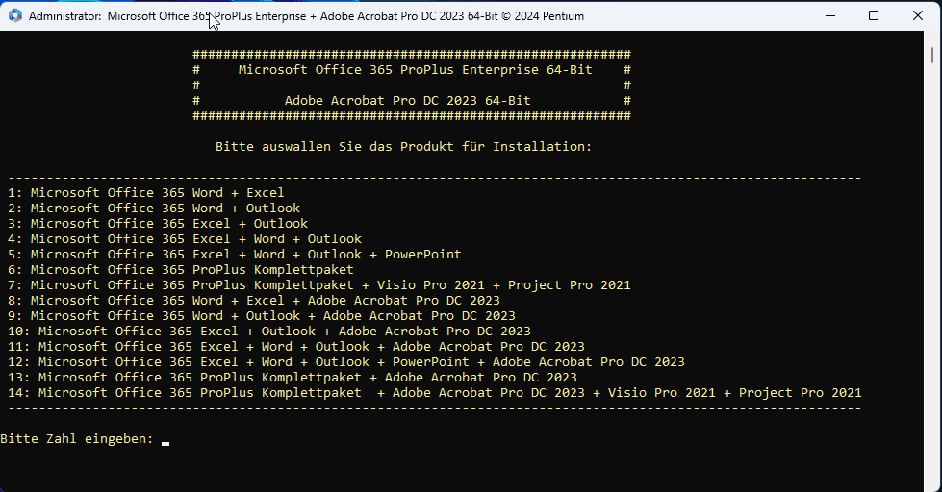Viewport: 942px width, 492px height.
Task: Click banner text 'Adobe Acrobat Pro DC 2023 64-Bit'
Action: 407,100
